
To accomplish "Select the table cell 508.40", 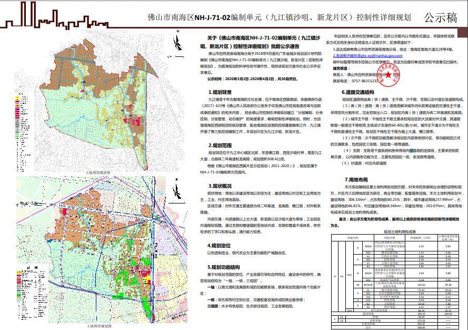I will (x=421, y=327).
